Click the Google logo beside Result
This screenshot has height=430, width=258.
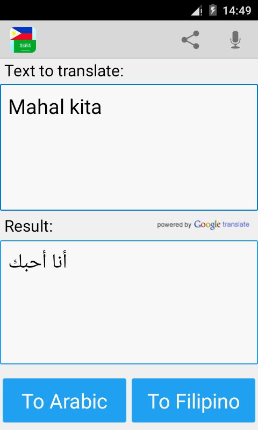tap(207, 225)
